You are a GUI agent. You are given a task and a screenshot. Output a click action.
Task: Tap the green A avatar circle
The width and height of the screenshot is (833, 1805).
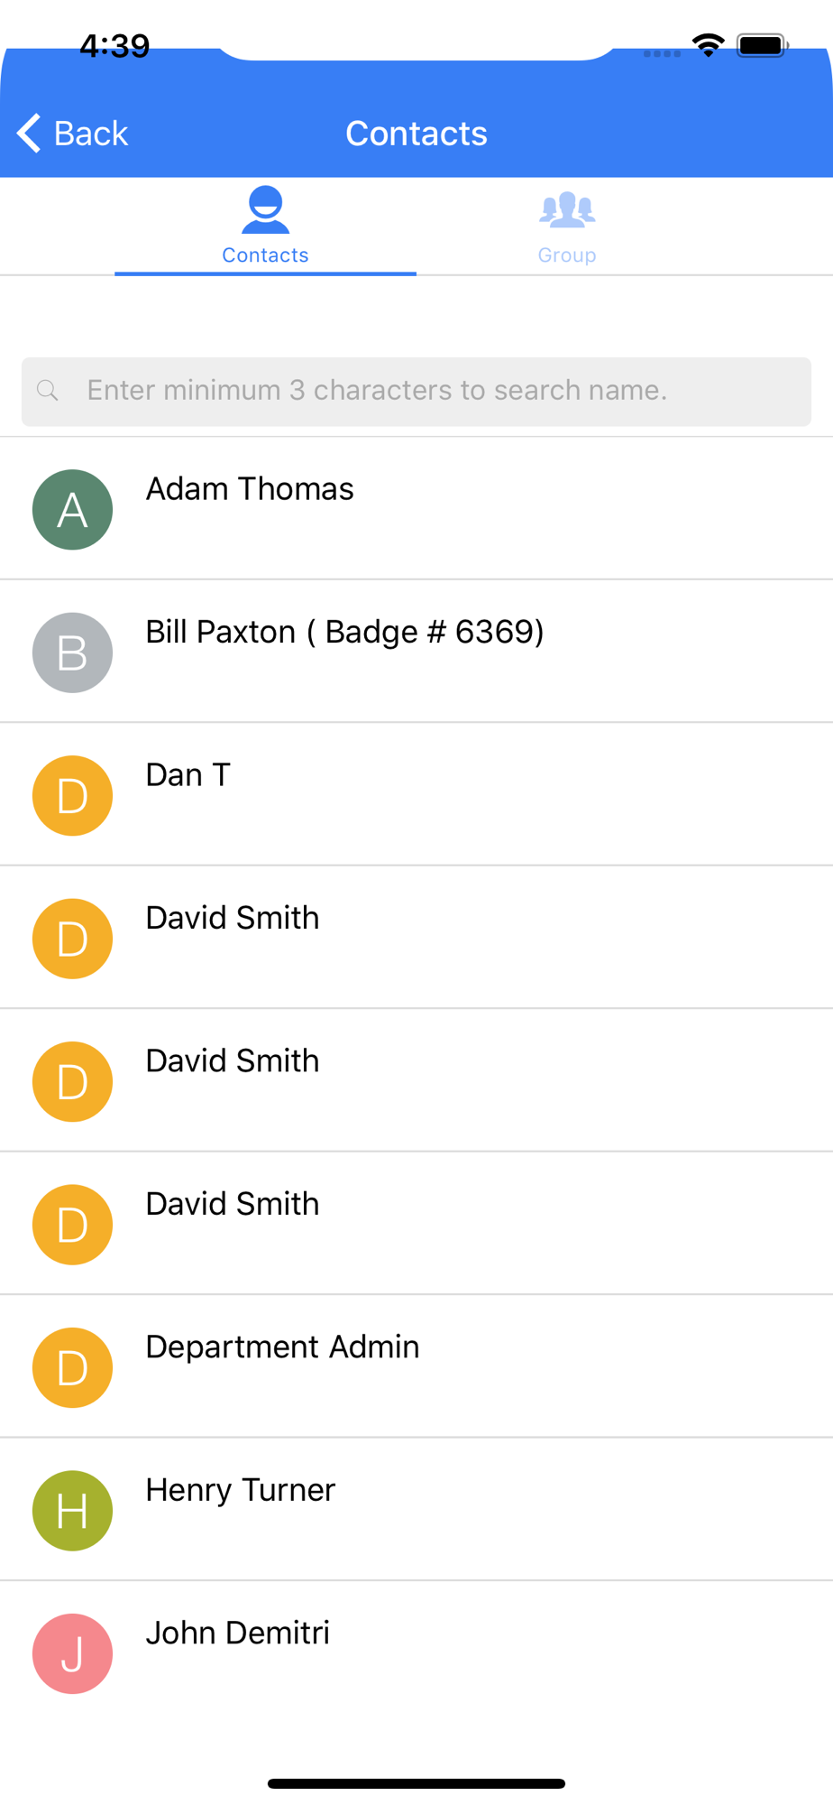coord(72,510)
